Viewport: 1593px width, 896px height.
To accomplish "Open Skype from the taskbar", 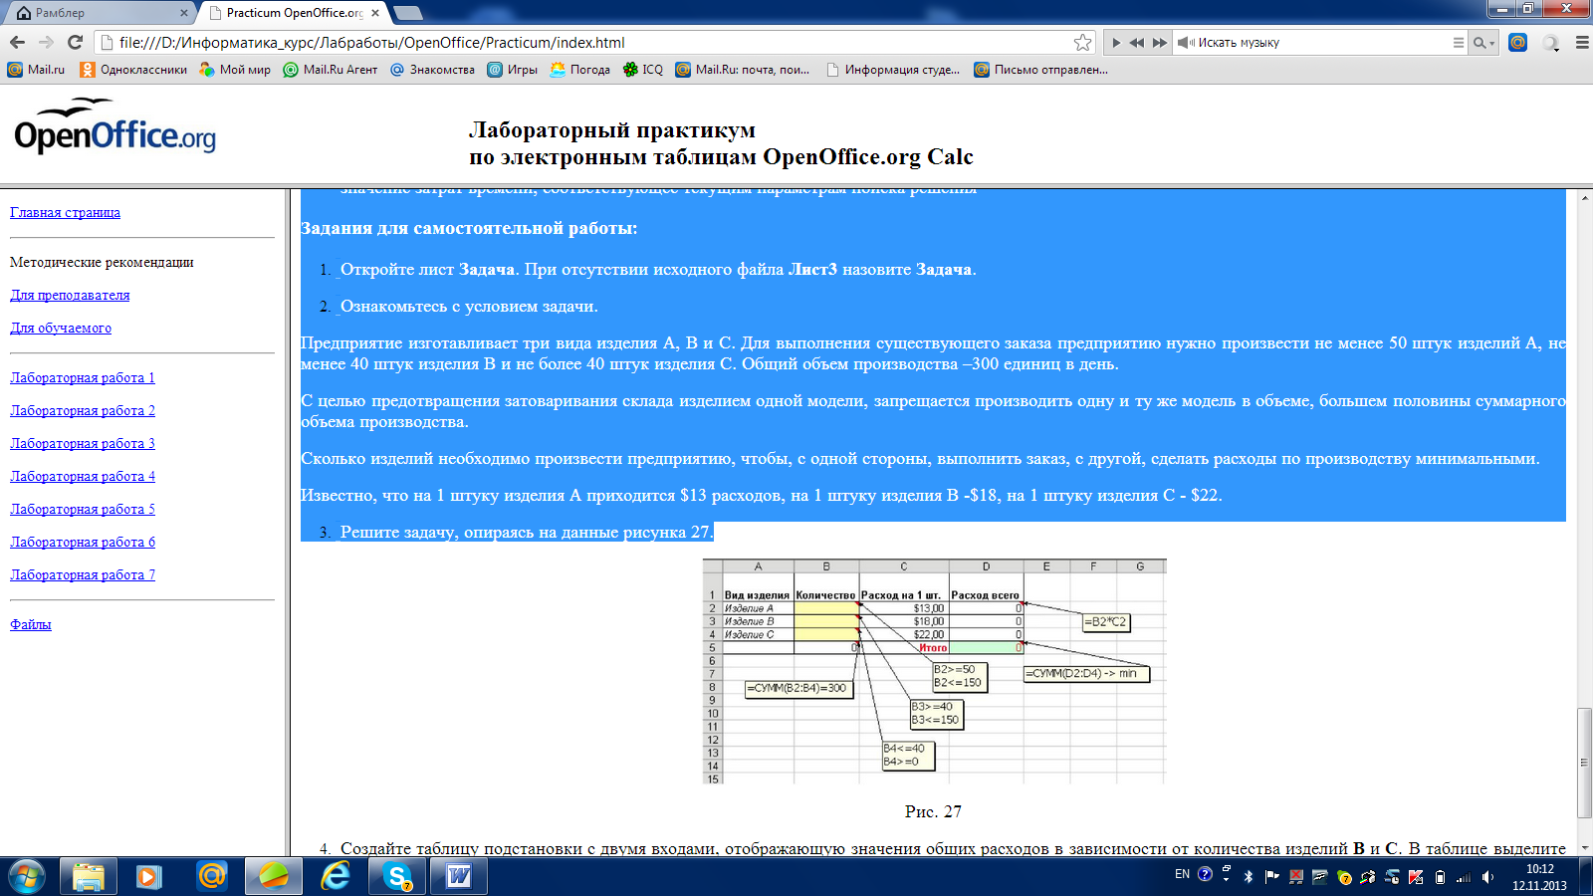I will pyautogui.click(x=397, y=876).
